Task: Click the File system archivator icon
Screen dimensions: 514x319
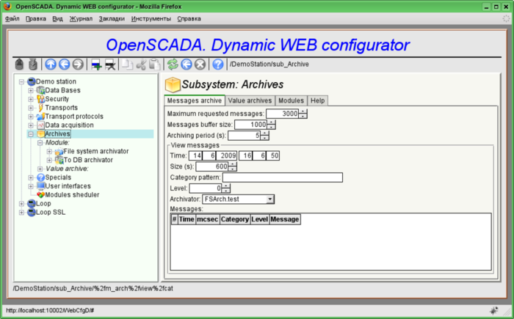Action: coord(59,151)
